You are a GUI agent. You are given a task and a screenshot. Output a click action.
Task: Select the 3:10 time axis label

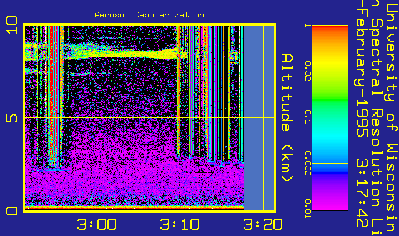click(180, 224)
